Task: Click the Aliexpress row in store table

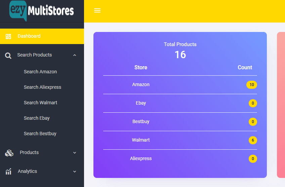Action: 141,159
